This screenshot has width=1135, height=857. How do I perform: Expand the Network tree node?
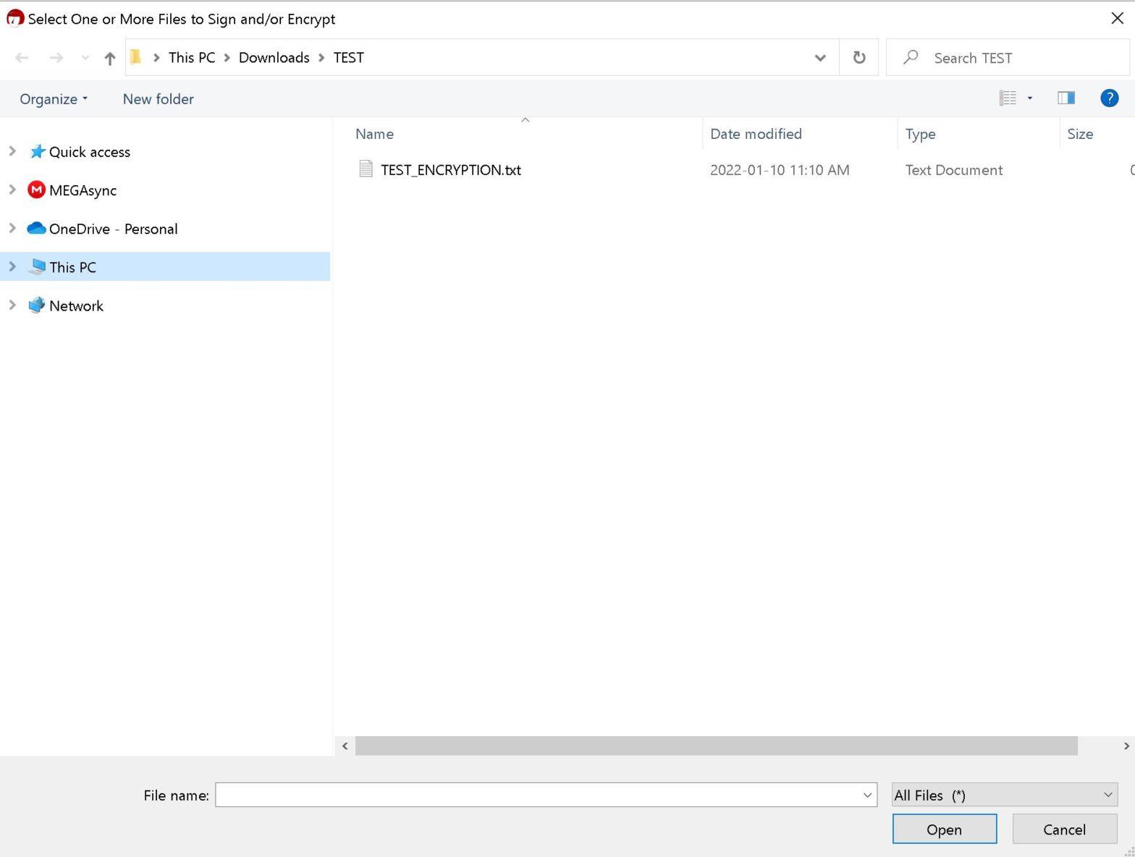(x=12, y=304)
